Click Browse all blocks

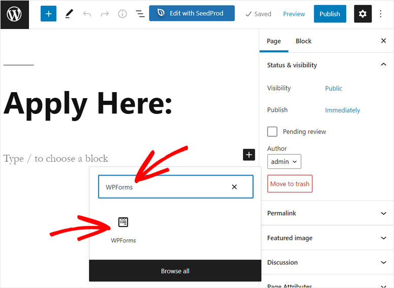click(175, 271)
